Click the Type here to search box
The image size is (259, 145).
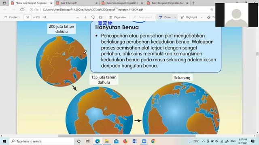click(42, 141)
